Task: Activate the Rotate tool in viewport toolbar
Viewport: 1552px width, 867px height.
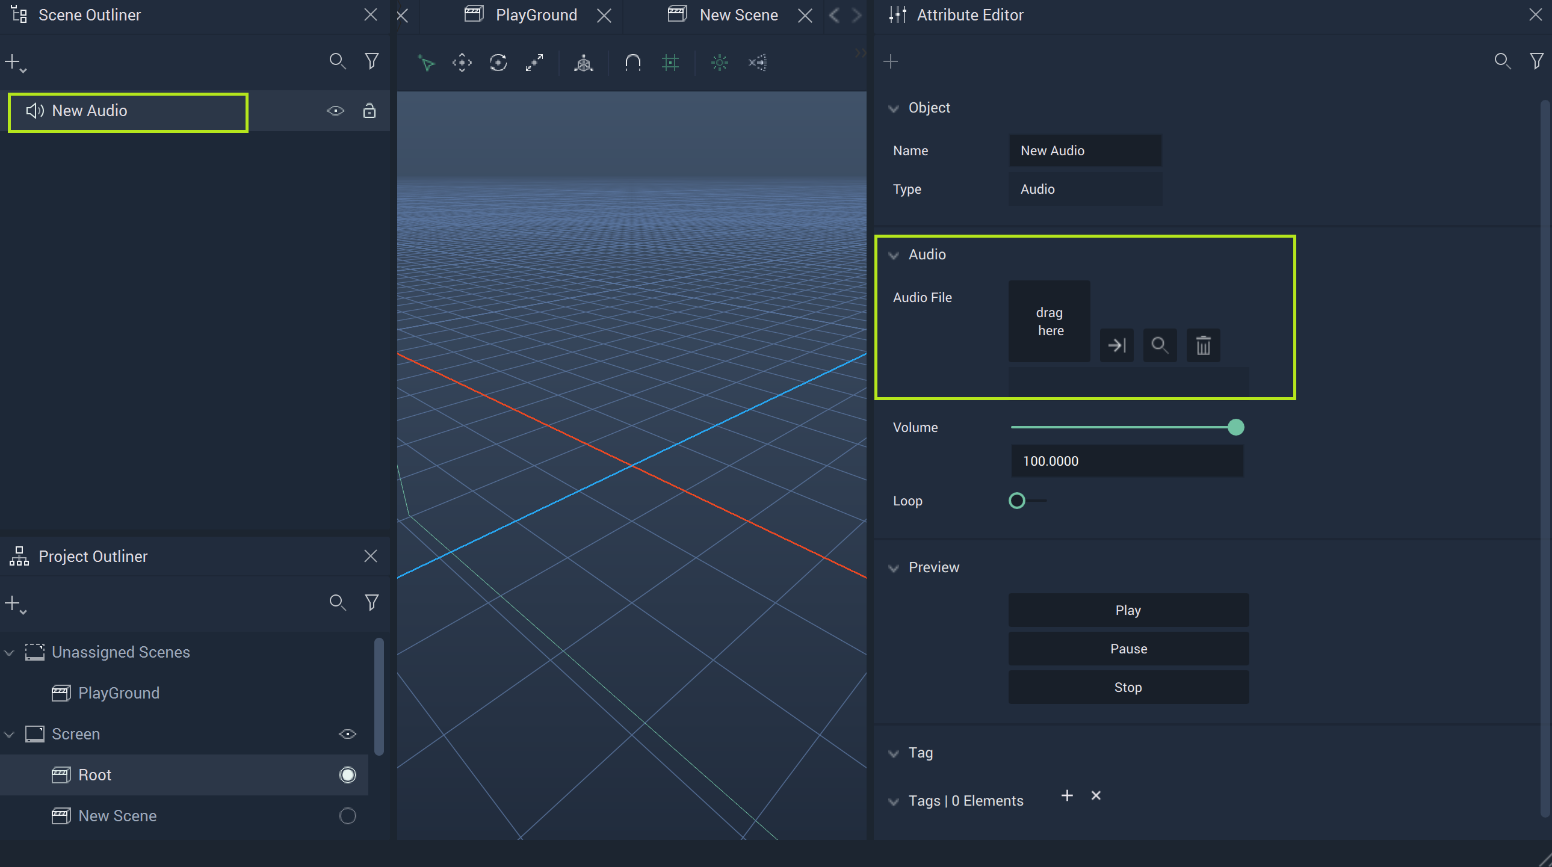Action: [x=498, y=63]
